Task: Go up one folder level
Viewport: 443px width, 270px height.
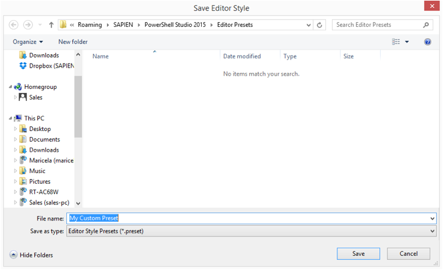Action: click(51, 25)
